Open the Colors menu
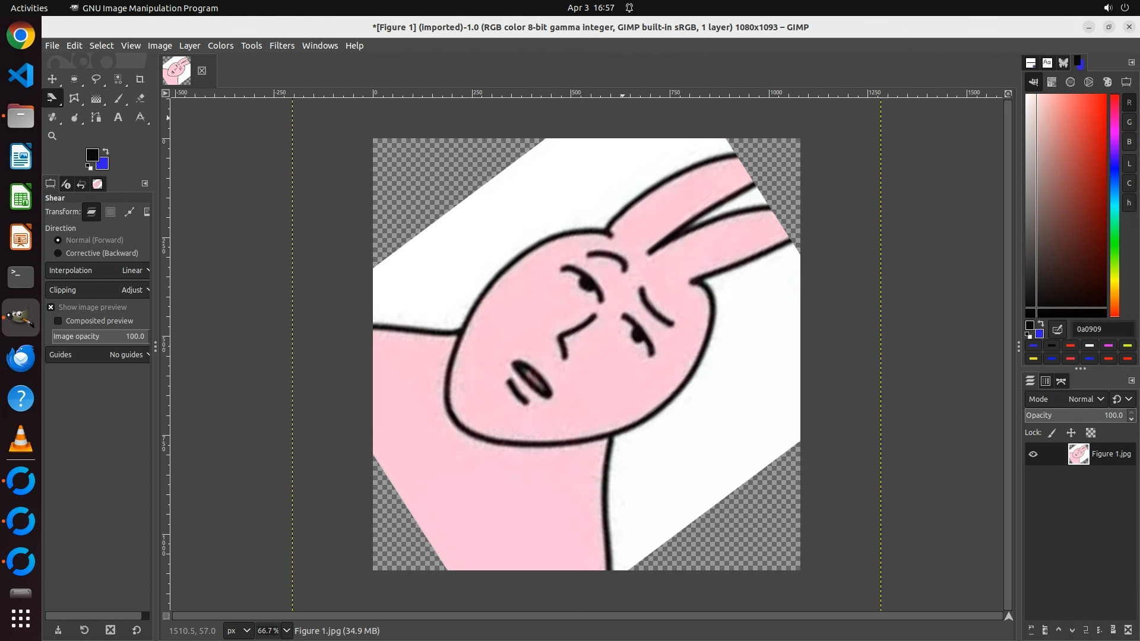Viewport: 1140px width, 641px height. 220,46
